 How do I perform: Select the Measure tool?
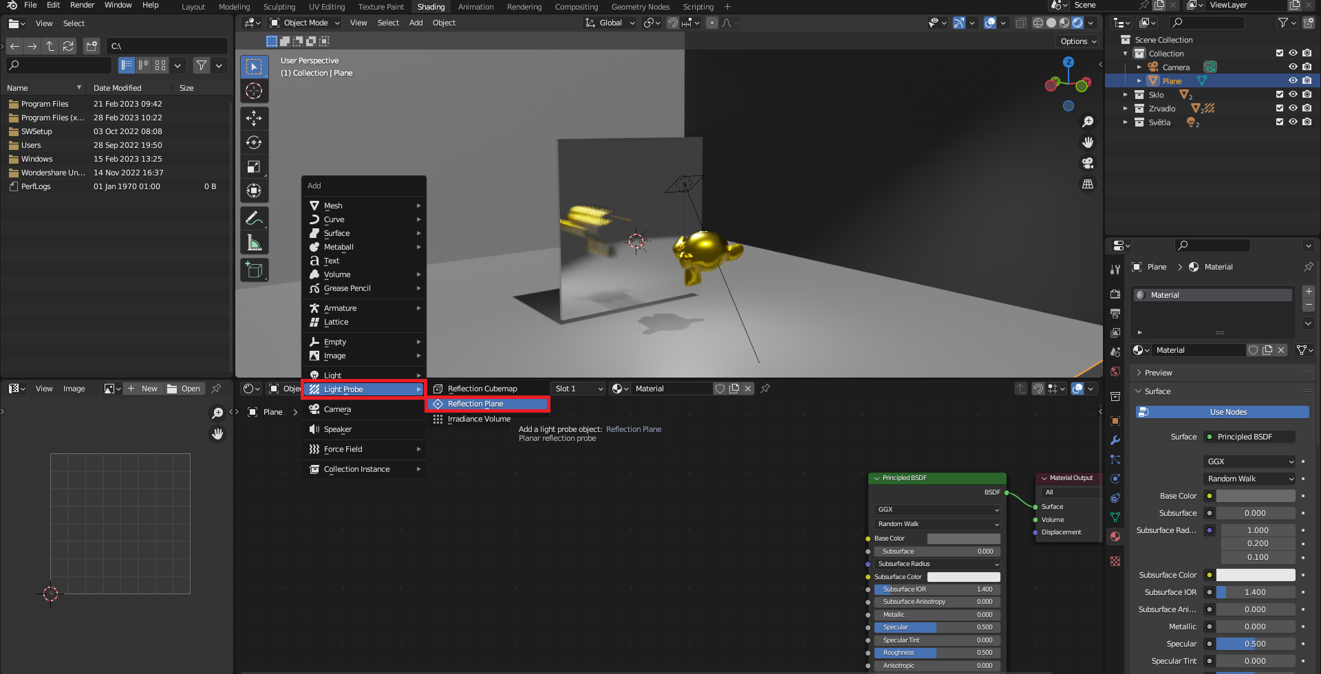coord(254,242)
